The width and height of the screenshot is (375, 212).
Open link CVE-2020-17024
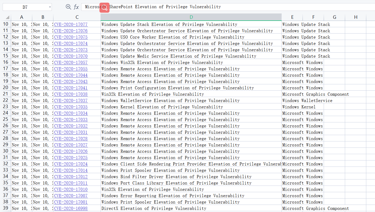point(71,164)
